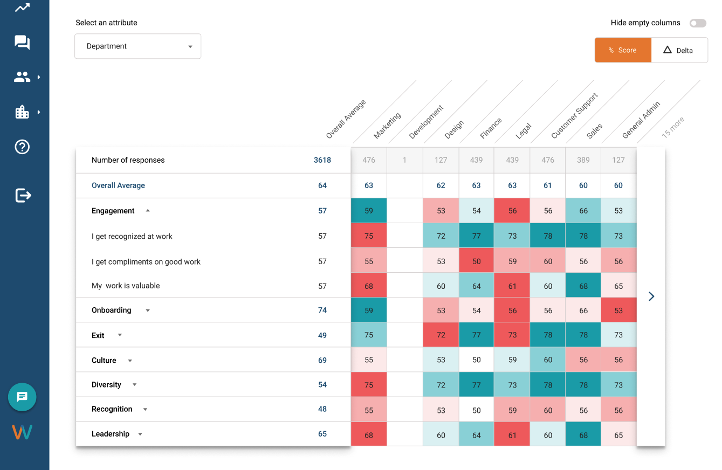Toggle the Hide empty columns switch
Image resolution: width=722 pixels, height=470 pixels.
(697, 23)
